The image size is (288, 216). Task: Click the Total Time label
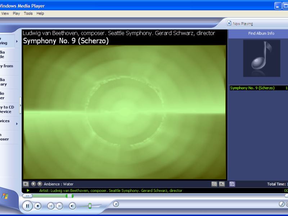pos(277,184)
